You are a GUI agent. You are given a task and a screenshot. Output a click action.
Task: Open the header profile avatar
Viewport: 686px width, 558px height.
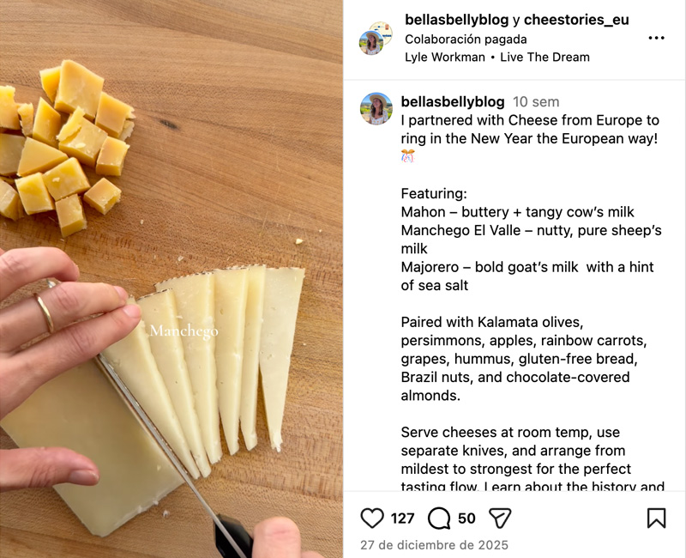[x=374, y=39]
